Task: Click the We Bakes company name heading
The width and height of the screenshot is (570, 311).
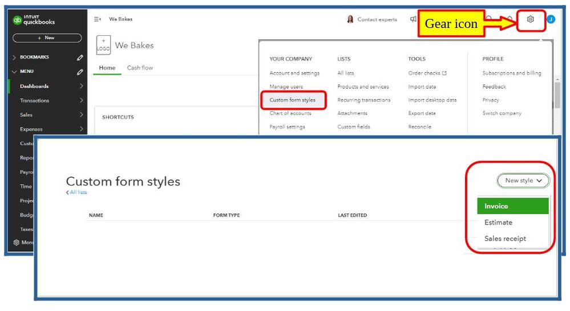Action: (x=135, y=46)
